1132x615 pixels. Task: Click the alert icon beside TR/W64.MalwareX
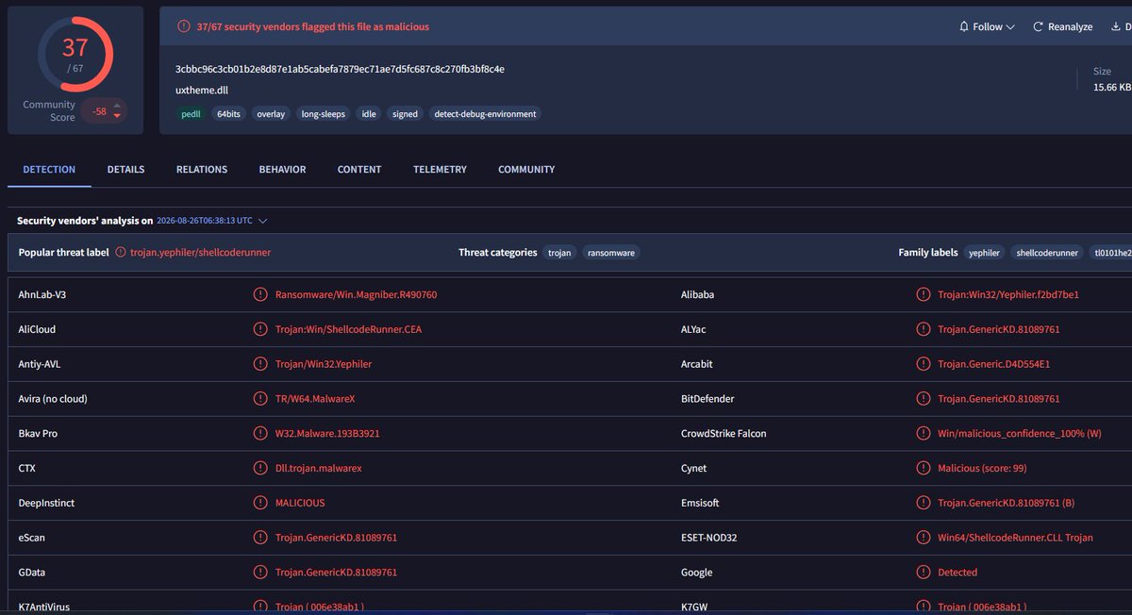point(259,398)
